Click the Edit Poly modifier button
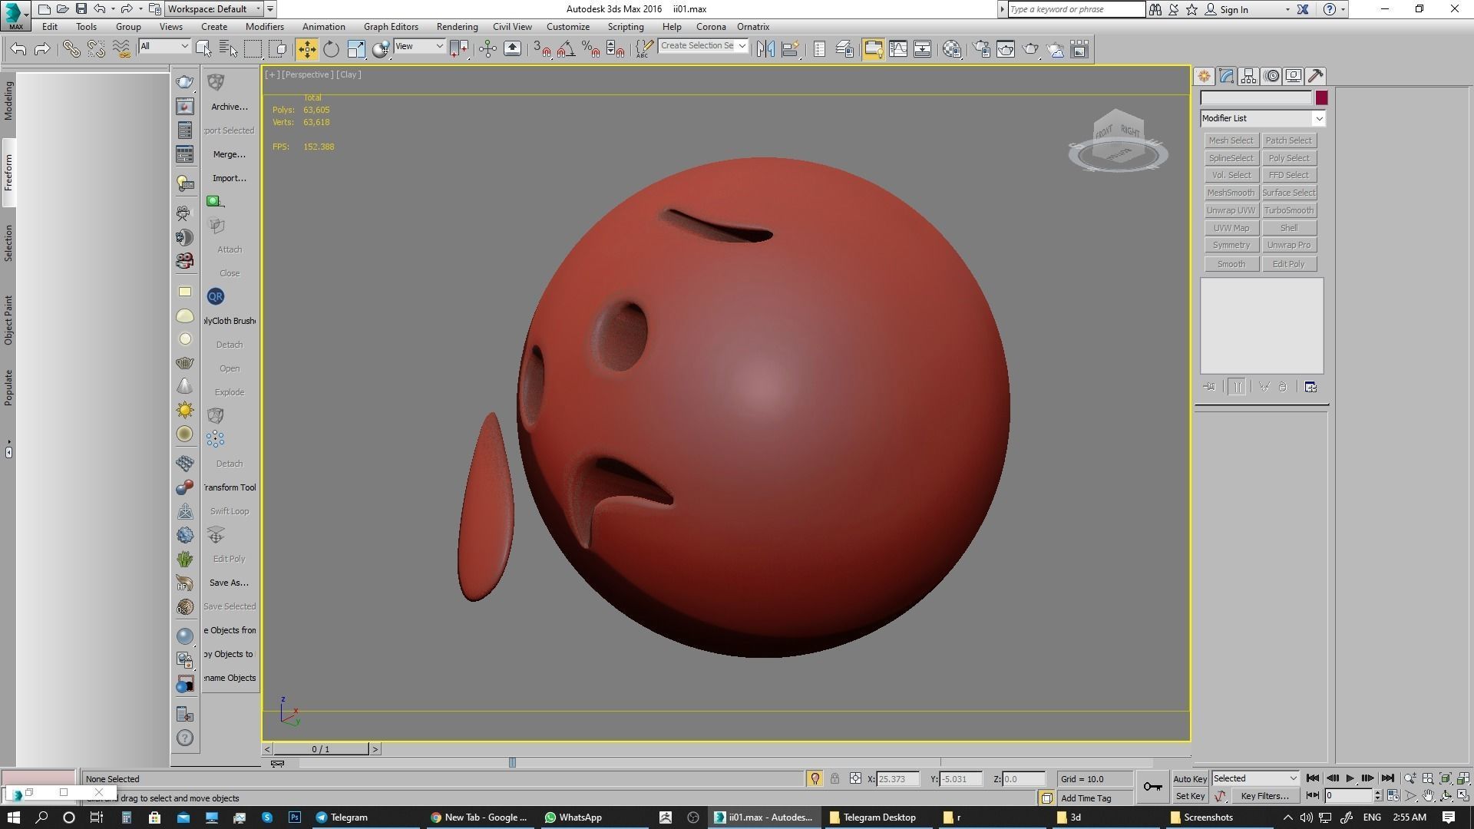The width and height of the screenshot is (1474, 829). coord(1289,264)
